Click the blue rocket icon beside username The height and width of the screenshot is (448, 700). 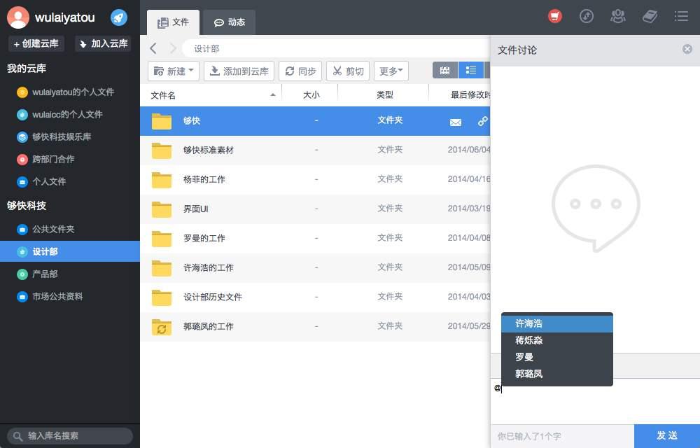point(119,17)
